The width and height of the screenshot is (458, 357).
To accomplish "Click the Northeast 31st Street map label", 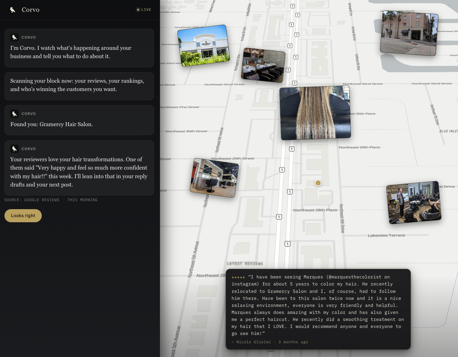I will tap(180, 107).
